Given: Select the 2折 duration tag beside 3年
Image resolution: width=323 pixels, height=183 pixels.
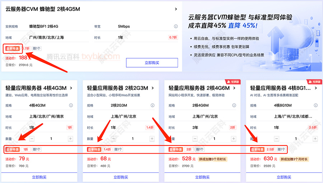Looking at the screenshot, I should pyautogui.click(x=233, y=127).
